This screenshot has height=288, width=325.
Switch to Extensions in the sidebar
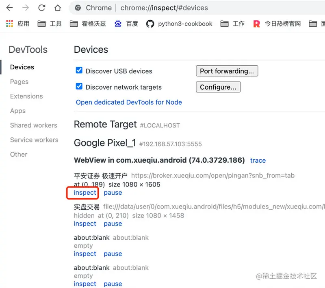coord(26,96)
